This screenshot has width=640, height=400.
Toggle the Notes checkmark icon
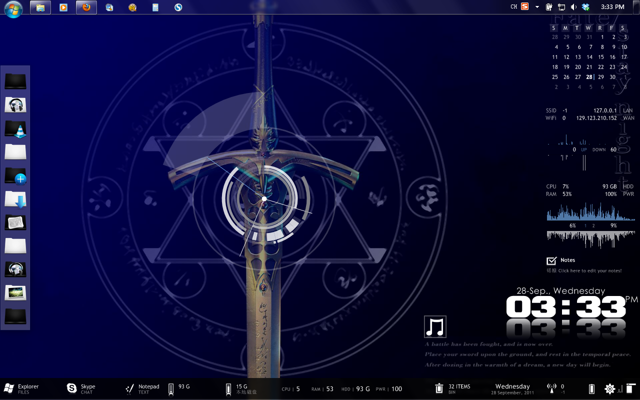pos(551,260)
